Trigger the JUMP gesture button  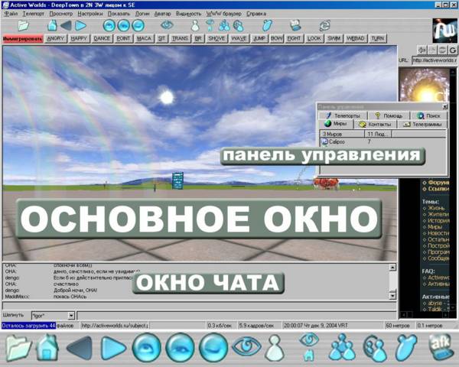[x=259, y=39]
